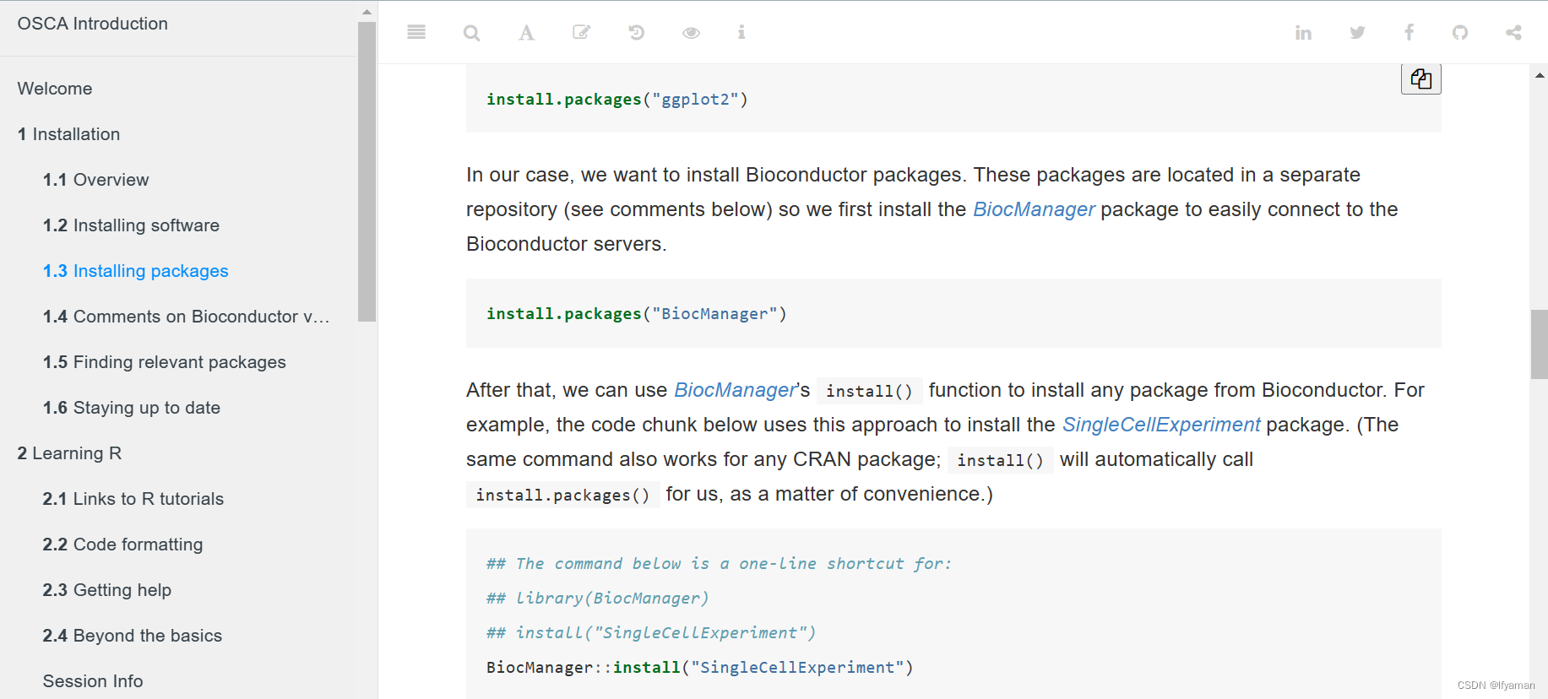The height and width of the screenshot is (699, 1548).
Task: Select 1.2 Installing software in sidebar
Action: pos(131,225)
